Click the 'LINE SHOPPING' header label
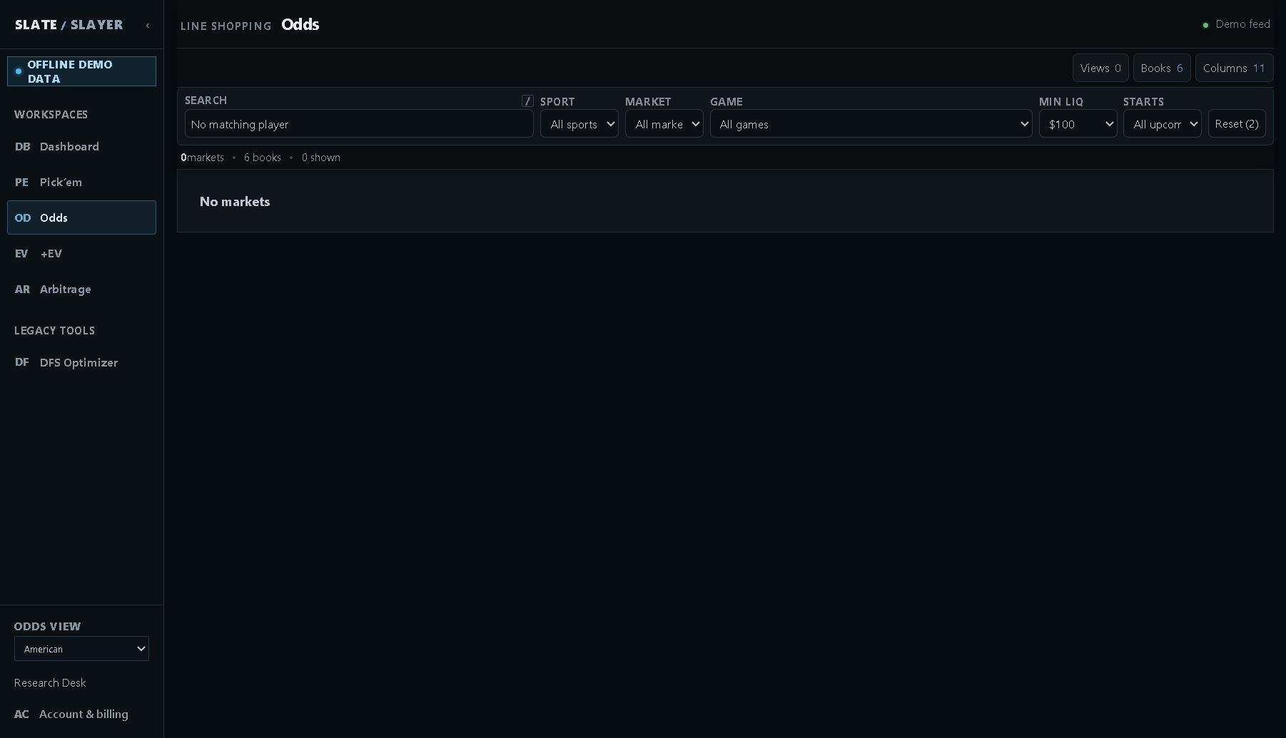This screenshot has height=738, width=1286. tap(226, 26)
